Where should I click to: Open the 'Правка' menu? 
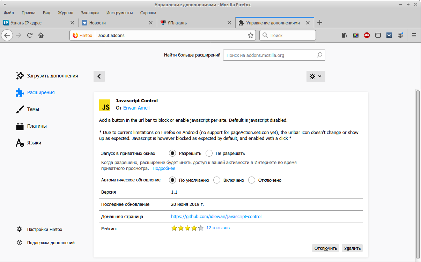[28, 13]
